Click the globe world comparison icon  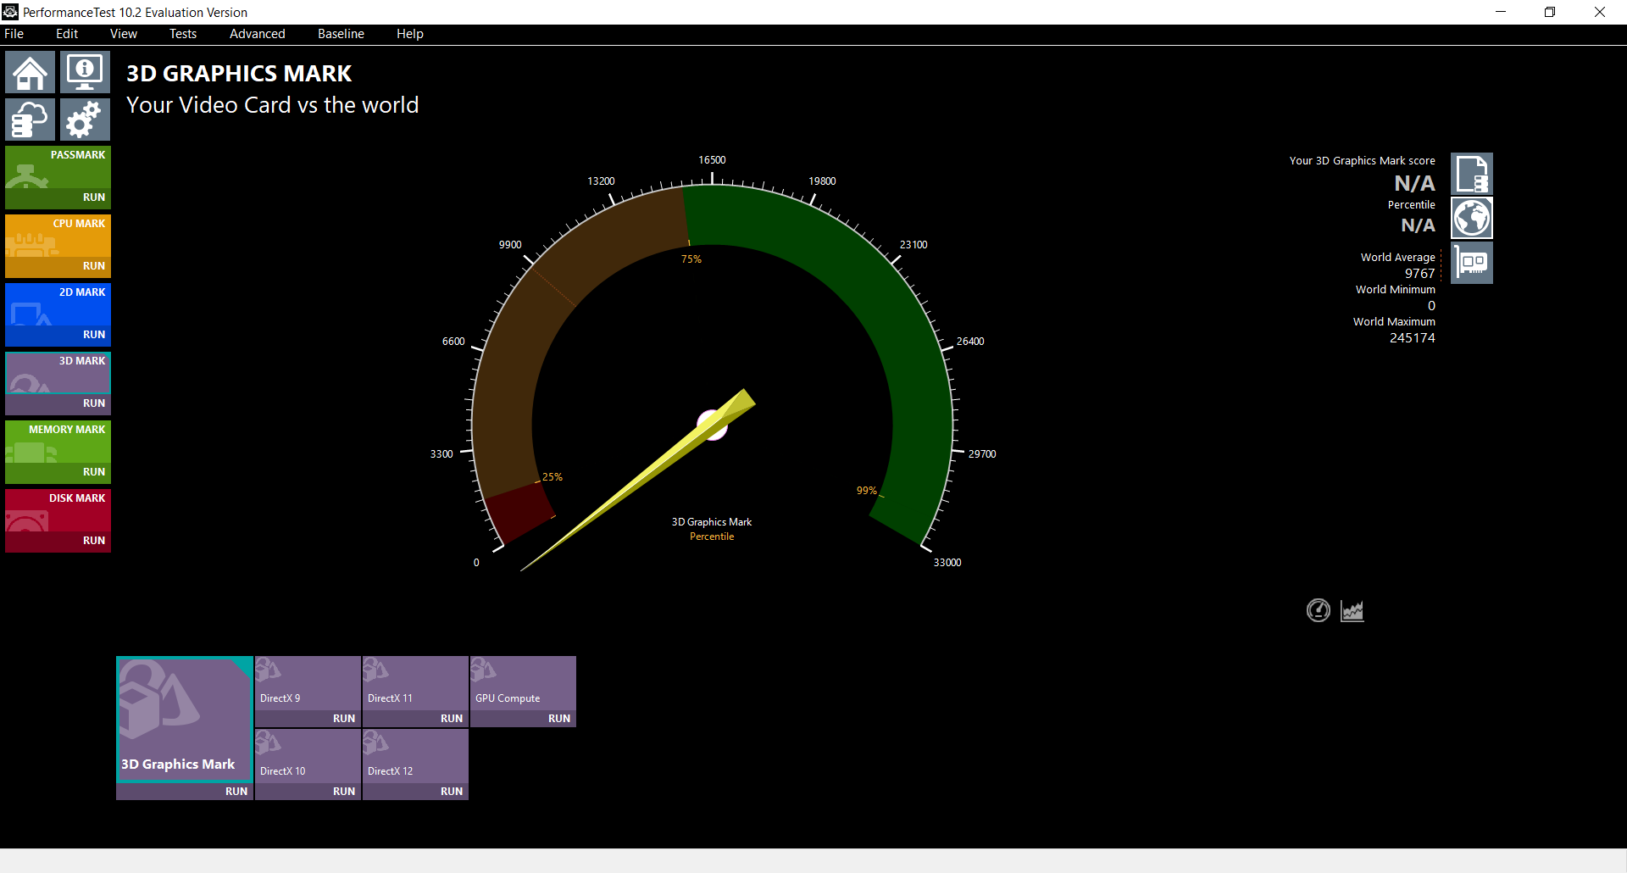(x=1472, y=219)
